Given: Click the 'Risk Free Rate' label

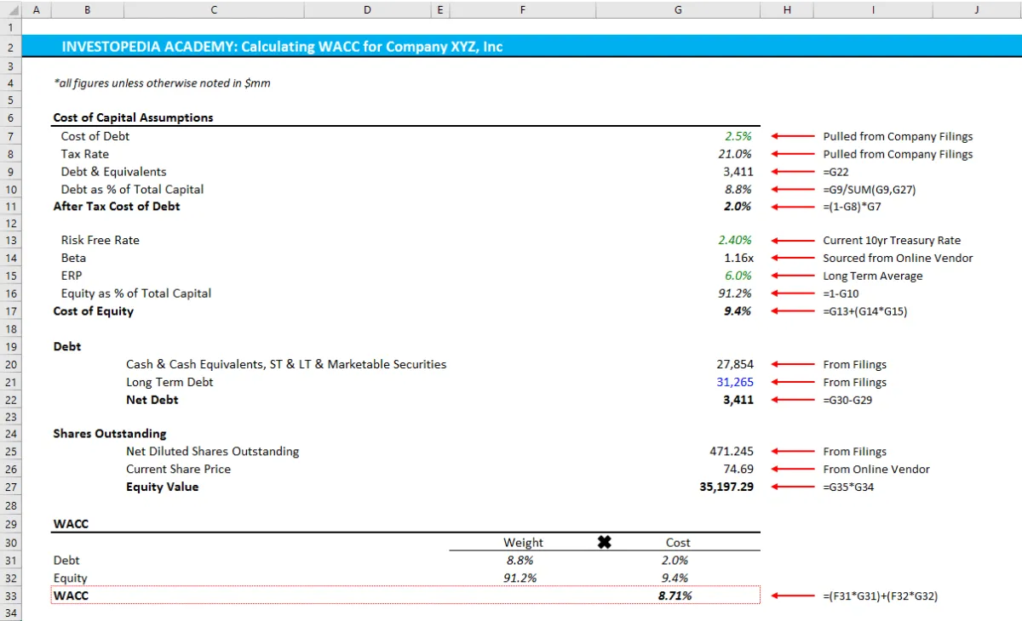Looking at the screenshot, I should coord(100,240).
